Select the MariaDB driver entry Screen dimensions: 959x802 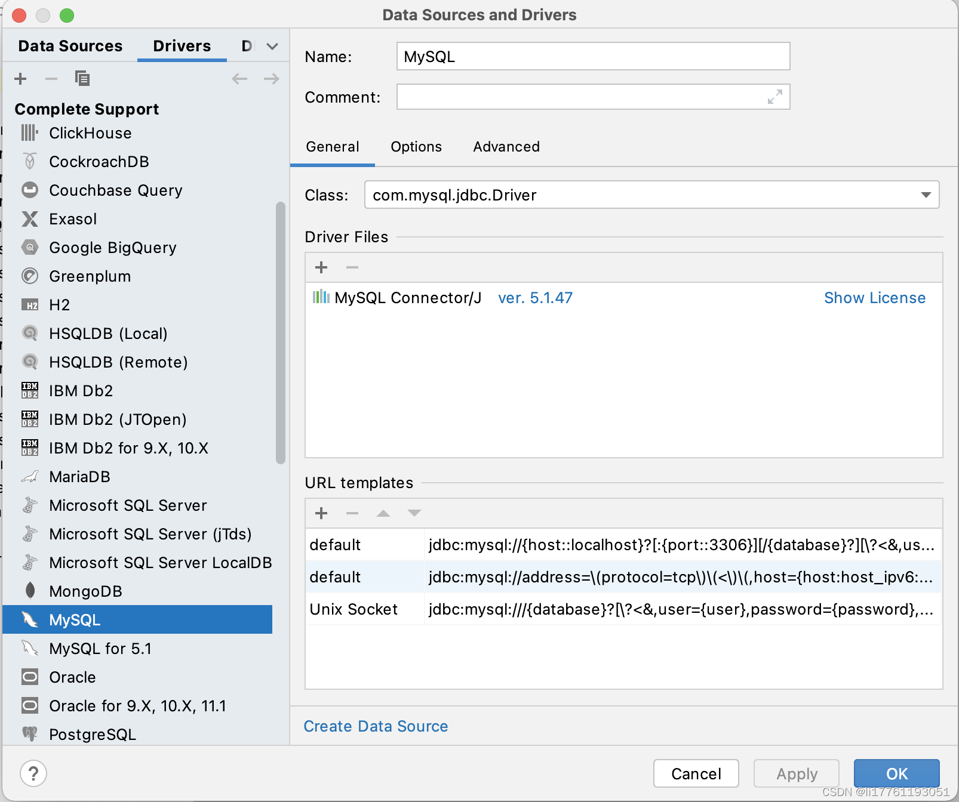pyautogui.click(x=79, y=476)
